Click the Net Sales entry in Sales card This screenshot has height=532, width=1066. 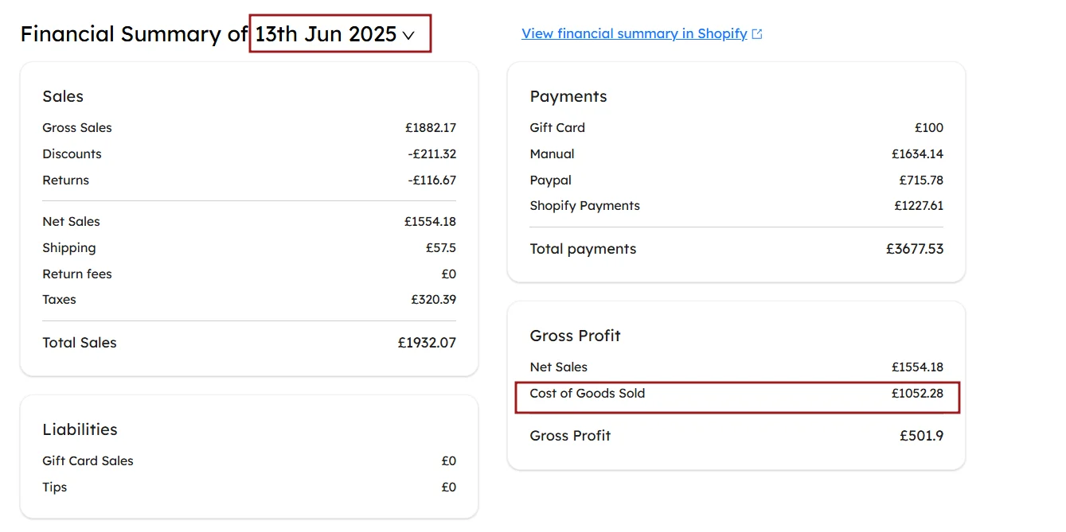point(249,221)
